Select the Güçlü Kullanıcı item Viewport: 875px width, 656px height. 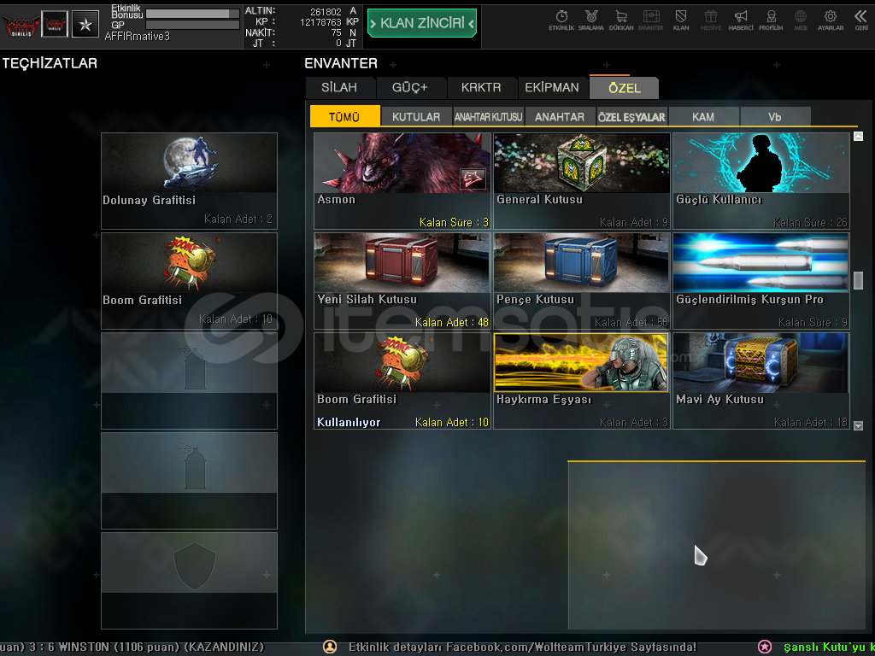(761, 181)
